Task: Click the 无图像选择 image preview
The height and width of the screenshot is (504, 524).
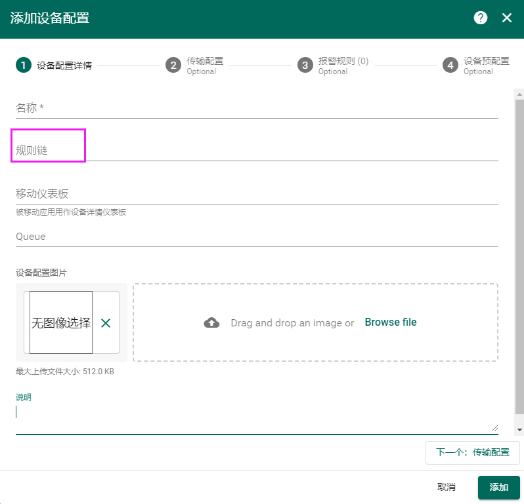Action: pyautogui.click(x=61, y=322)
